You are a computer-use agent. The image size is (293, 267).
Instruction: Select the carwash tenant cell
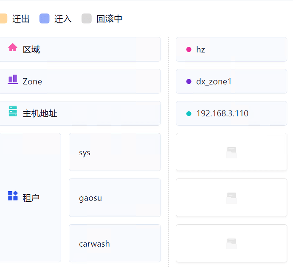pyautogui.click(x=115, y=243)
